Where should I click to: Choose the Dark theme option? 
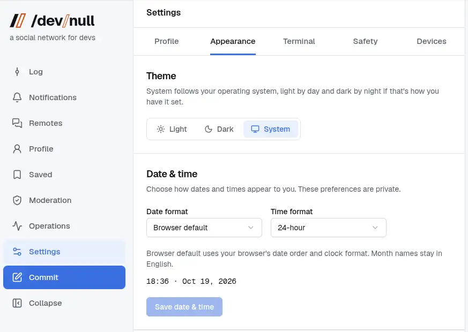coord(219,129)
